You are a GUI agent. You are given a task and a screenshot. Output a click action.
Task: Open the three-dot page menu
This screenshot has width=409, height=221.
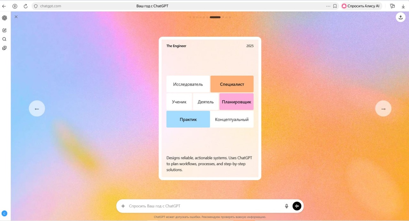(328, 6)
